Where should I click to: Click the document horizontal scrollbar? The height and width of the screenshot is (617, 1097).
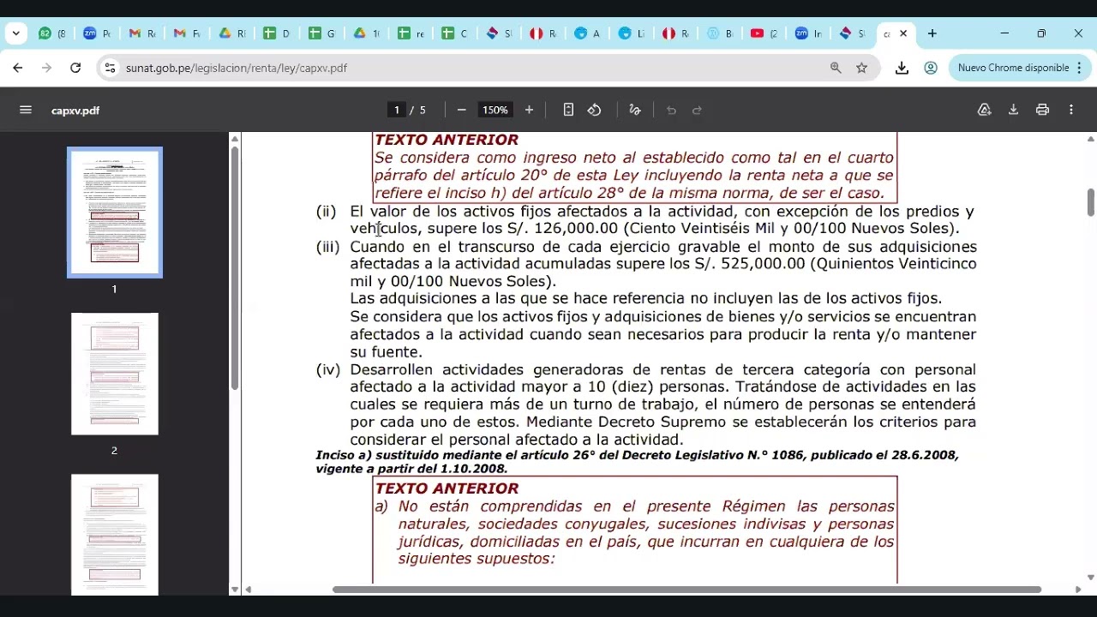click(686, 590)
